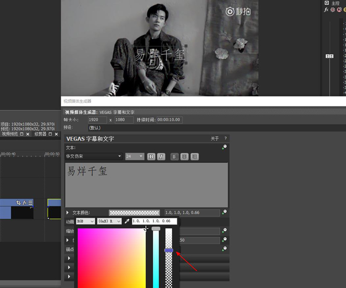346x288 pixels.
Task: Float the 视频预览 panel
Action: pos(22,134)
